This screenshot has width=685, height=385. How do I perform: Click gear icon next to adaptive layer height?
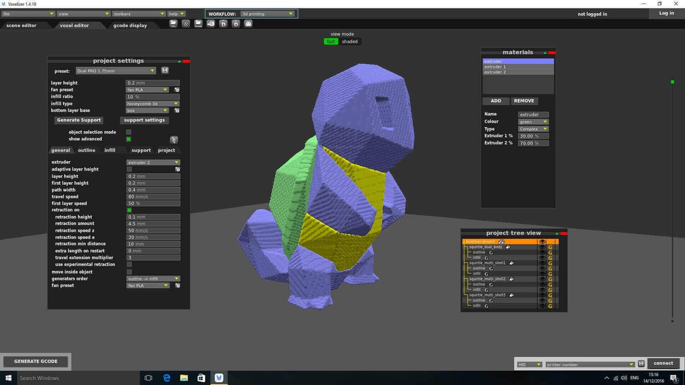click(178, 169)
